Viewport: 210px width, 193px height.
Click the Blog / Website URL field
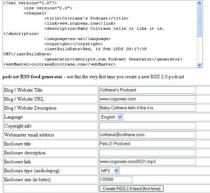[147, 99]
